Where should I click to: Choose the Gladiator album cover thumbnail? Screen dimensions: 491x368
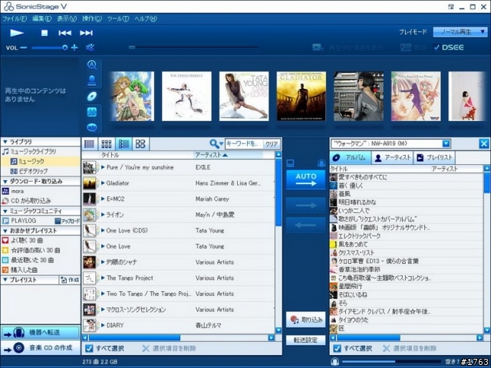tap(302, 96)
